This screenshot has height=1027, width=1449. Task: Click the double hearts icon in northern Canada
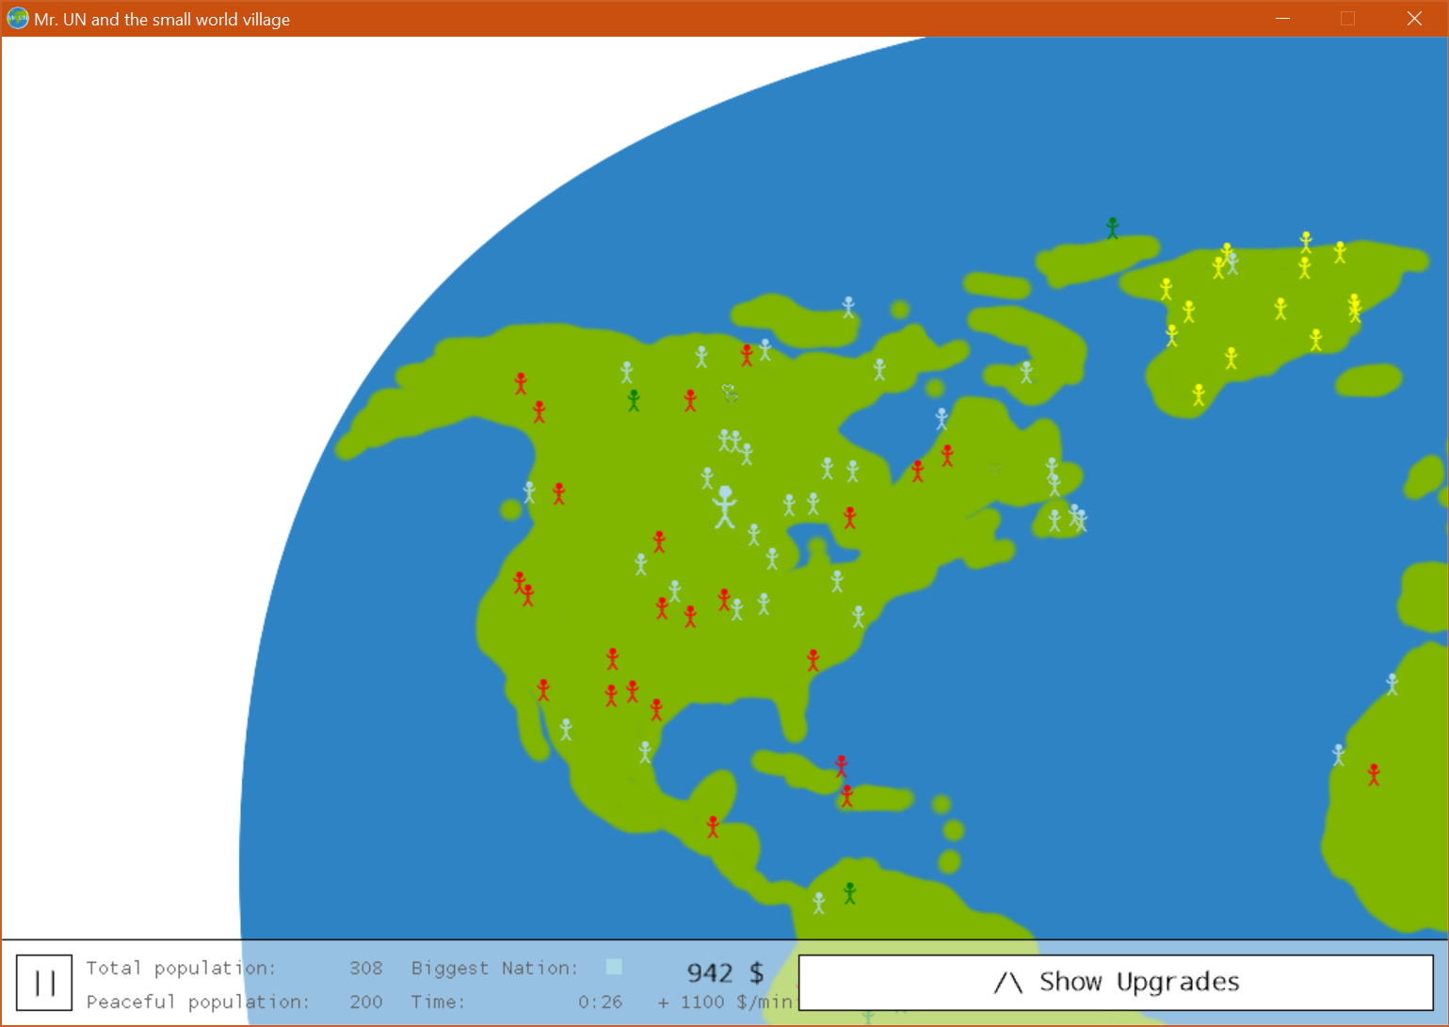[730, 392]
